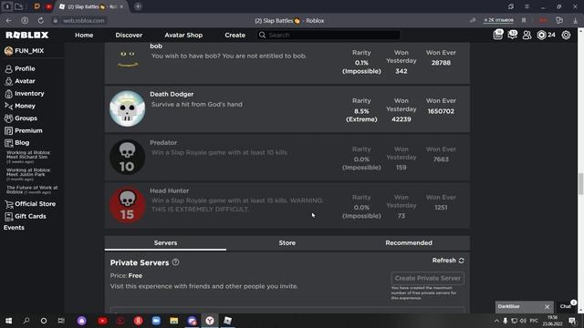Switch to the Recommended tab
This screenshot has height=328, width=584.
tap(409, 243)
